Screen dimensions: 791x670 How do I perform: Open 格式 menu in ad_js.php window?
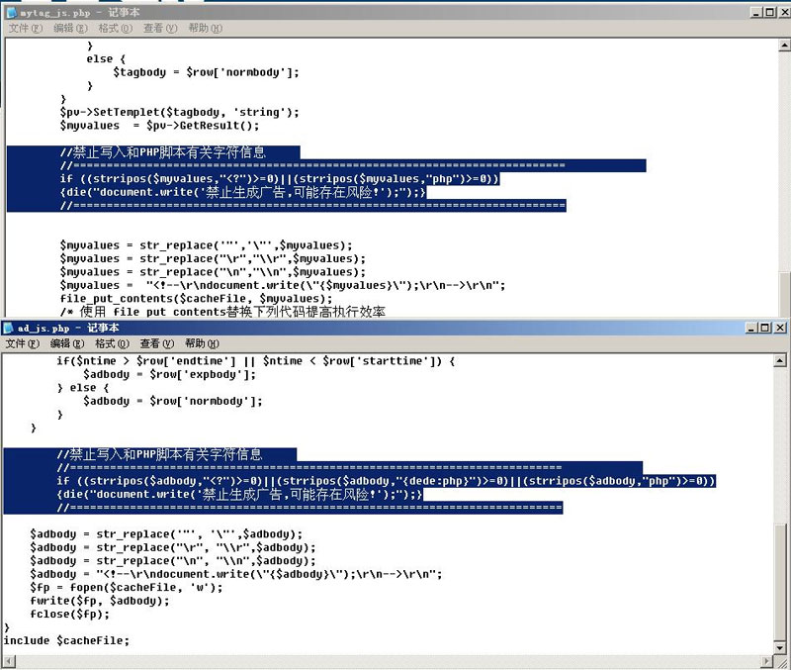(x=111, y=343)
